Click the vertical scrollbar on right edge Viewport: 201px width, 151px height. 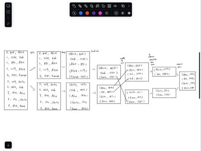(x=199, y=75)
